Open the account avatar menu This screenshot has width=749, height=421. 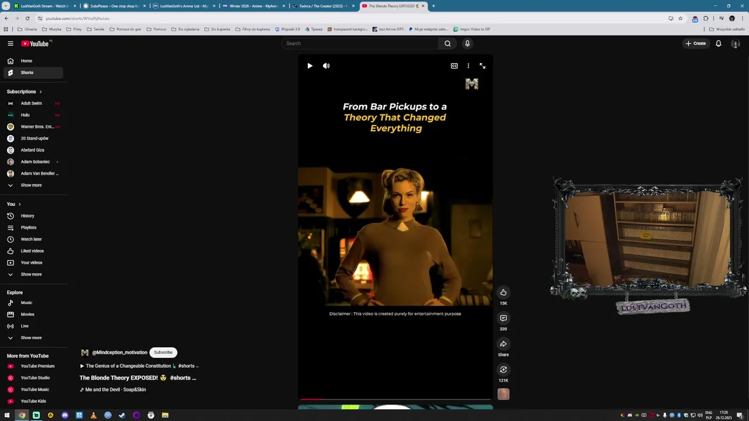(736, 44)
